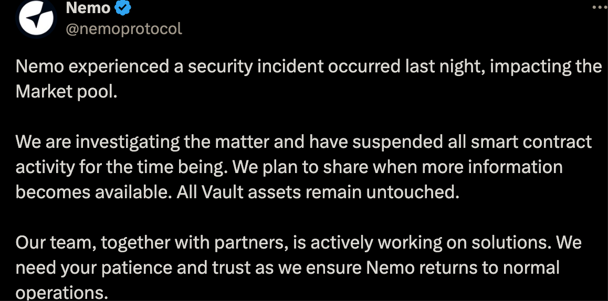Click the words "Market pool." in tweet
This screenshot has height=301, width=608.
tap(66, 91)
